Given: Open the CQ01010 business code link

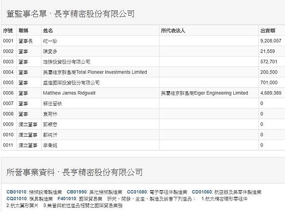Looking at the screenshot, I should [x=17, y=199].
